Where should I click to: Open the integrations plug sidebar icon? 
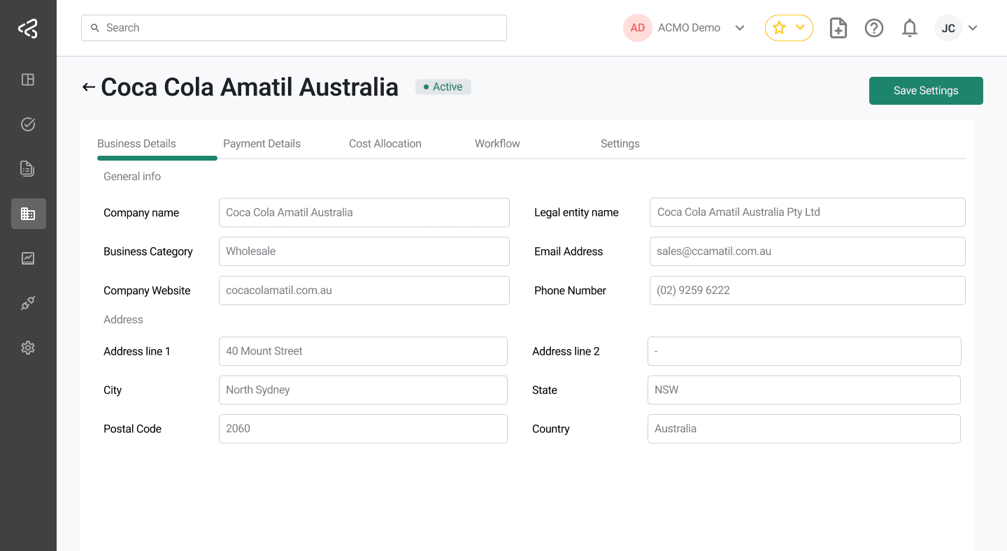[x=28, y=303]
